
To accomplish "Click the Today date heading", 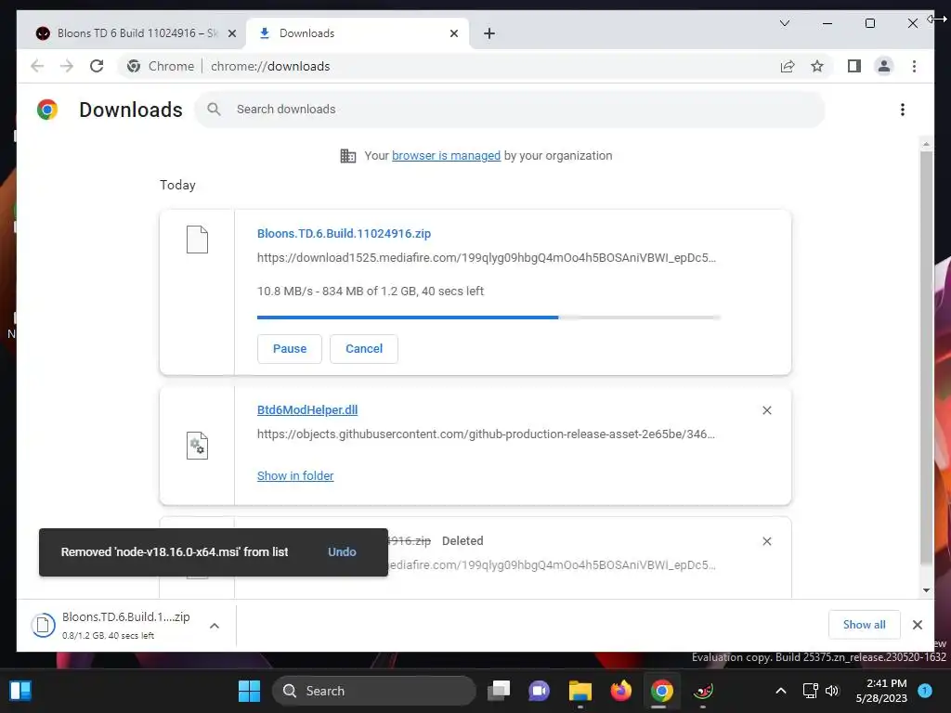I will pos(177,185).
